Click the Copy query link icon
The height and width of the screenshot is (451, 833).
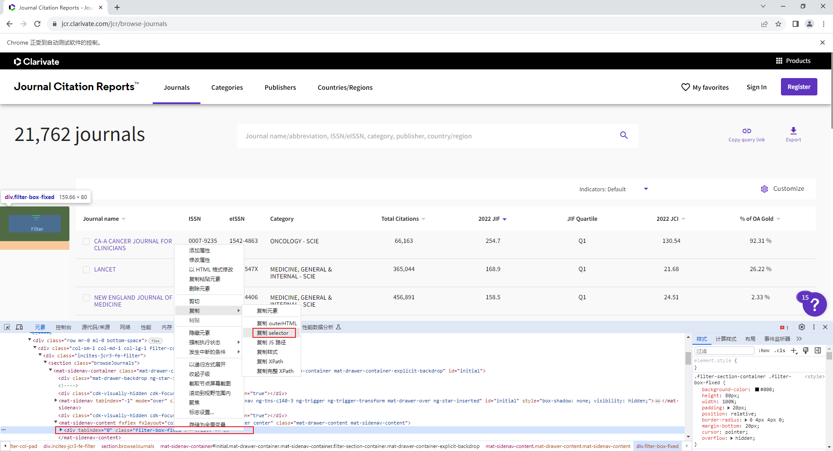(x=747, y=131)
